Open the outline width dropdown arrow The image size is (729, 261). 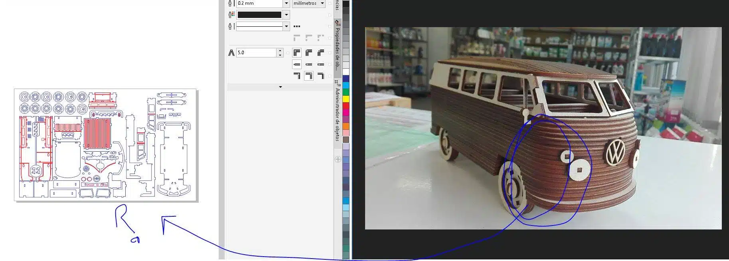[286, 4]
